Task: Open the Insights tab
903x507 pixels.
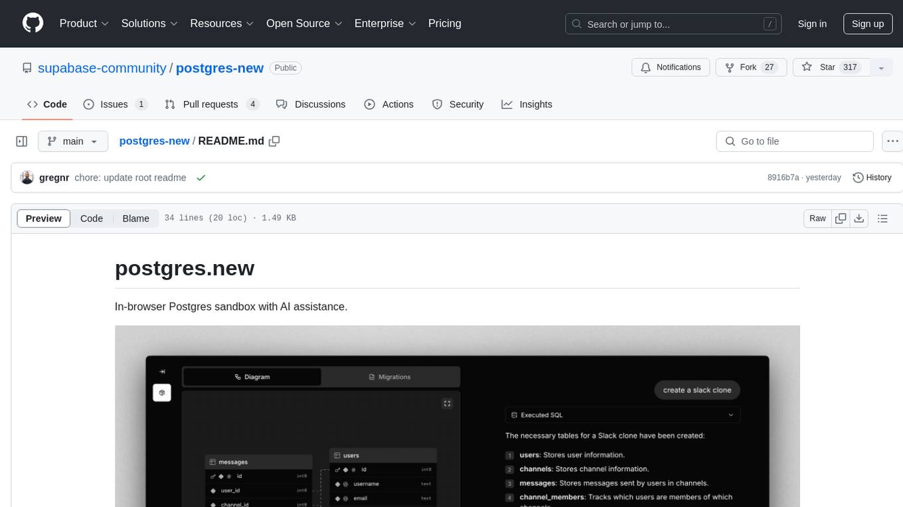Action: [x=527, y=104]
